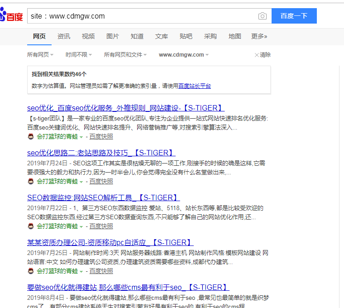This screenshot has height=308, width=344.
Task: Open 会打篮球的青蛙 source under SEO数据监控 result
Action: 57,226
